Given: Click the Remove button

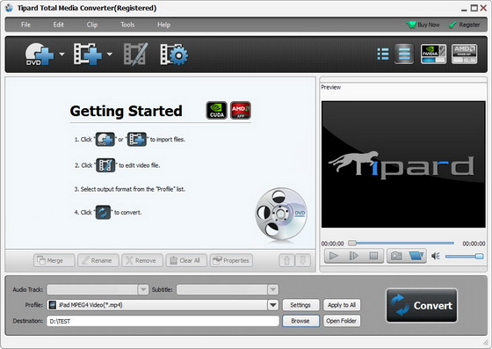Looking at the screenshot, I should (142, 260).
